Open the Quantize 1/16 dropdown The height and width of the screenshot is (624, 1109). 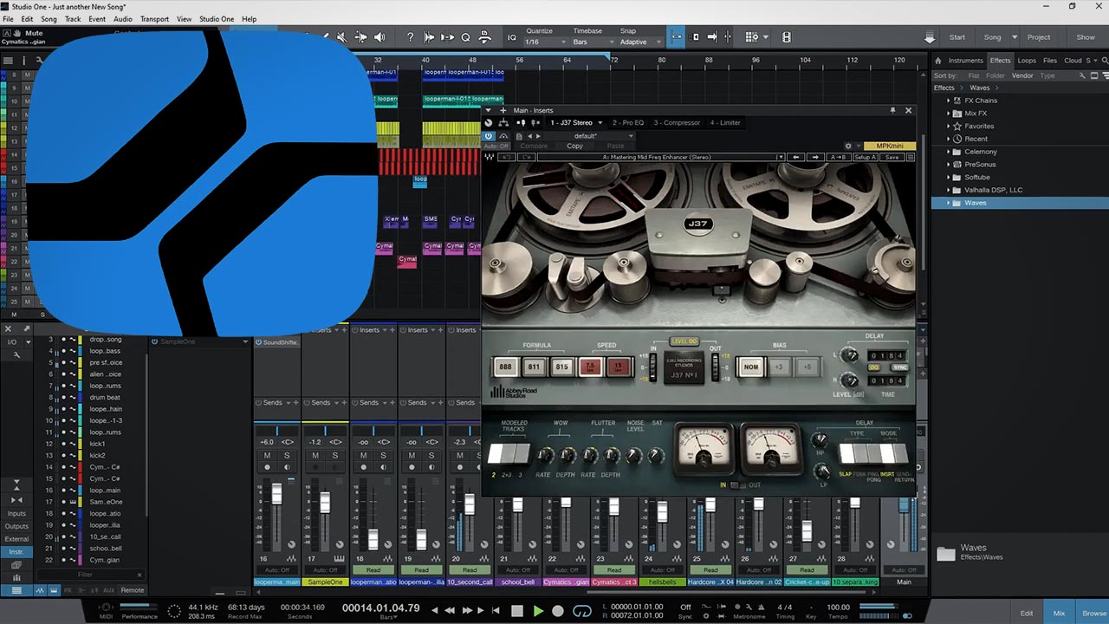click(x=546, y=42)
